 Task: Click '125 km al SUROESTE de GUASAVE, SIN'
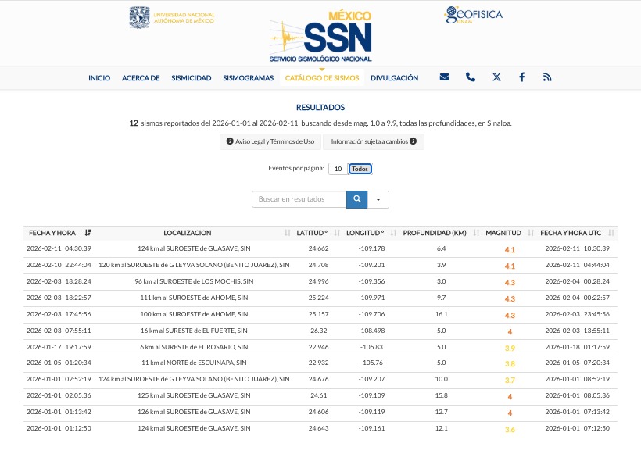194,395
